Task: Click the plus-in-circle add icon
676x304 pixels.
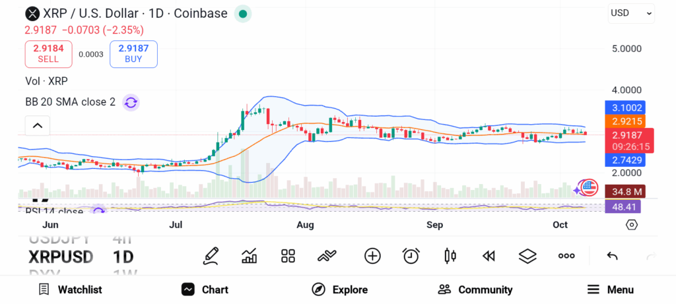Action: coord(372,256)
